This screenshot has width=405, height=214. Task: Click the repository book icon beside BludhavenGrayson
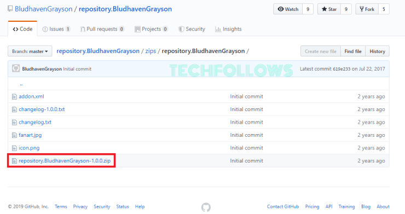click(10, 9)
